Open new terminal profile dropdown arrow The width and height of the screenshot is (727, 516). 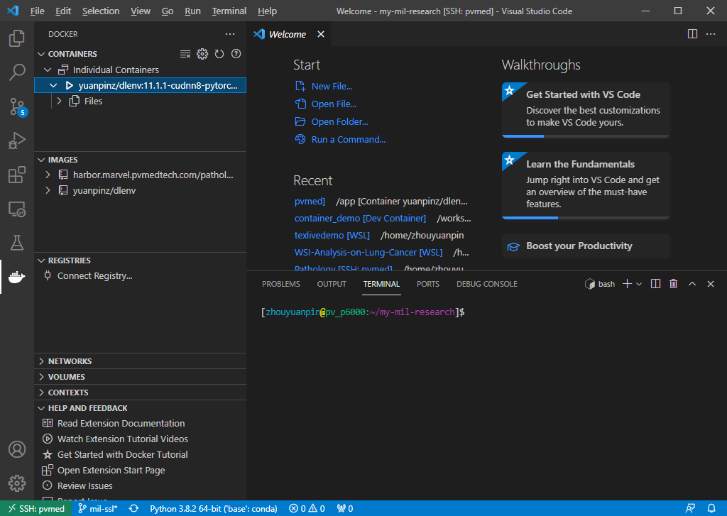pyautogui.click(x=639, y=284)
